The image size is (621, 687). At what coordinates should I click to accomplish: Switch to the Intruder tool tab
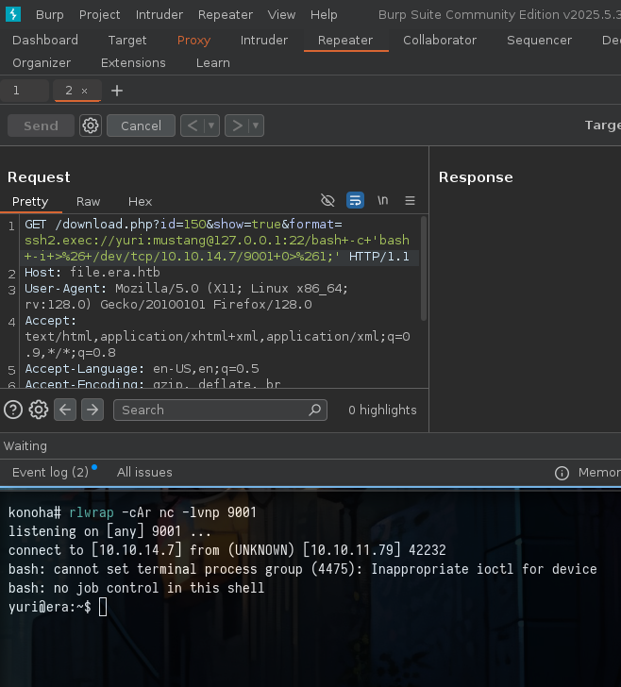pos(264,40)
